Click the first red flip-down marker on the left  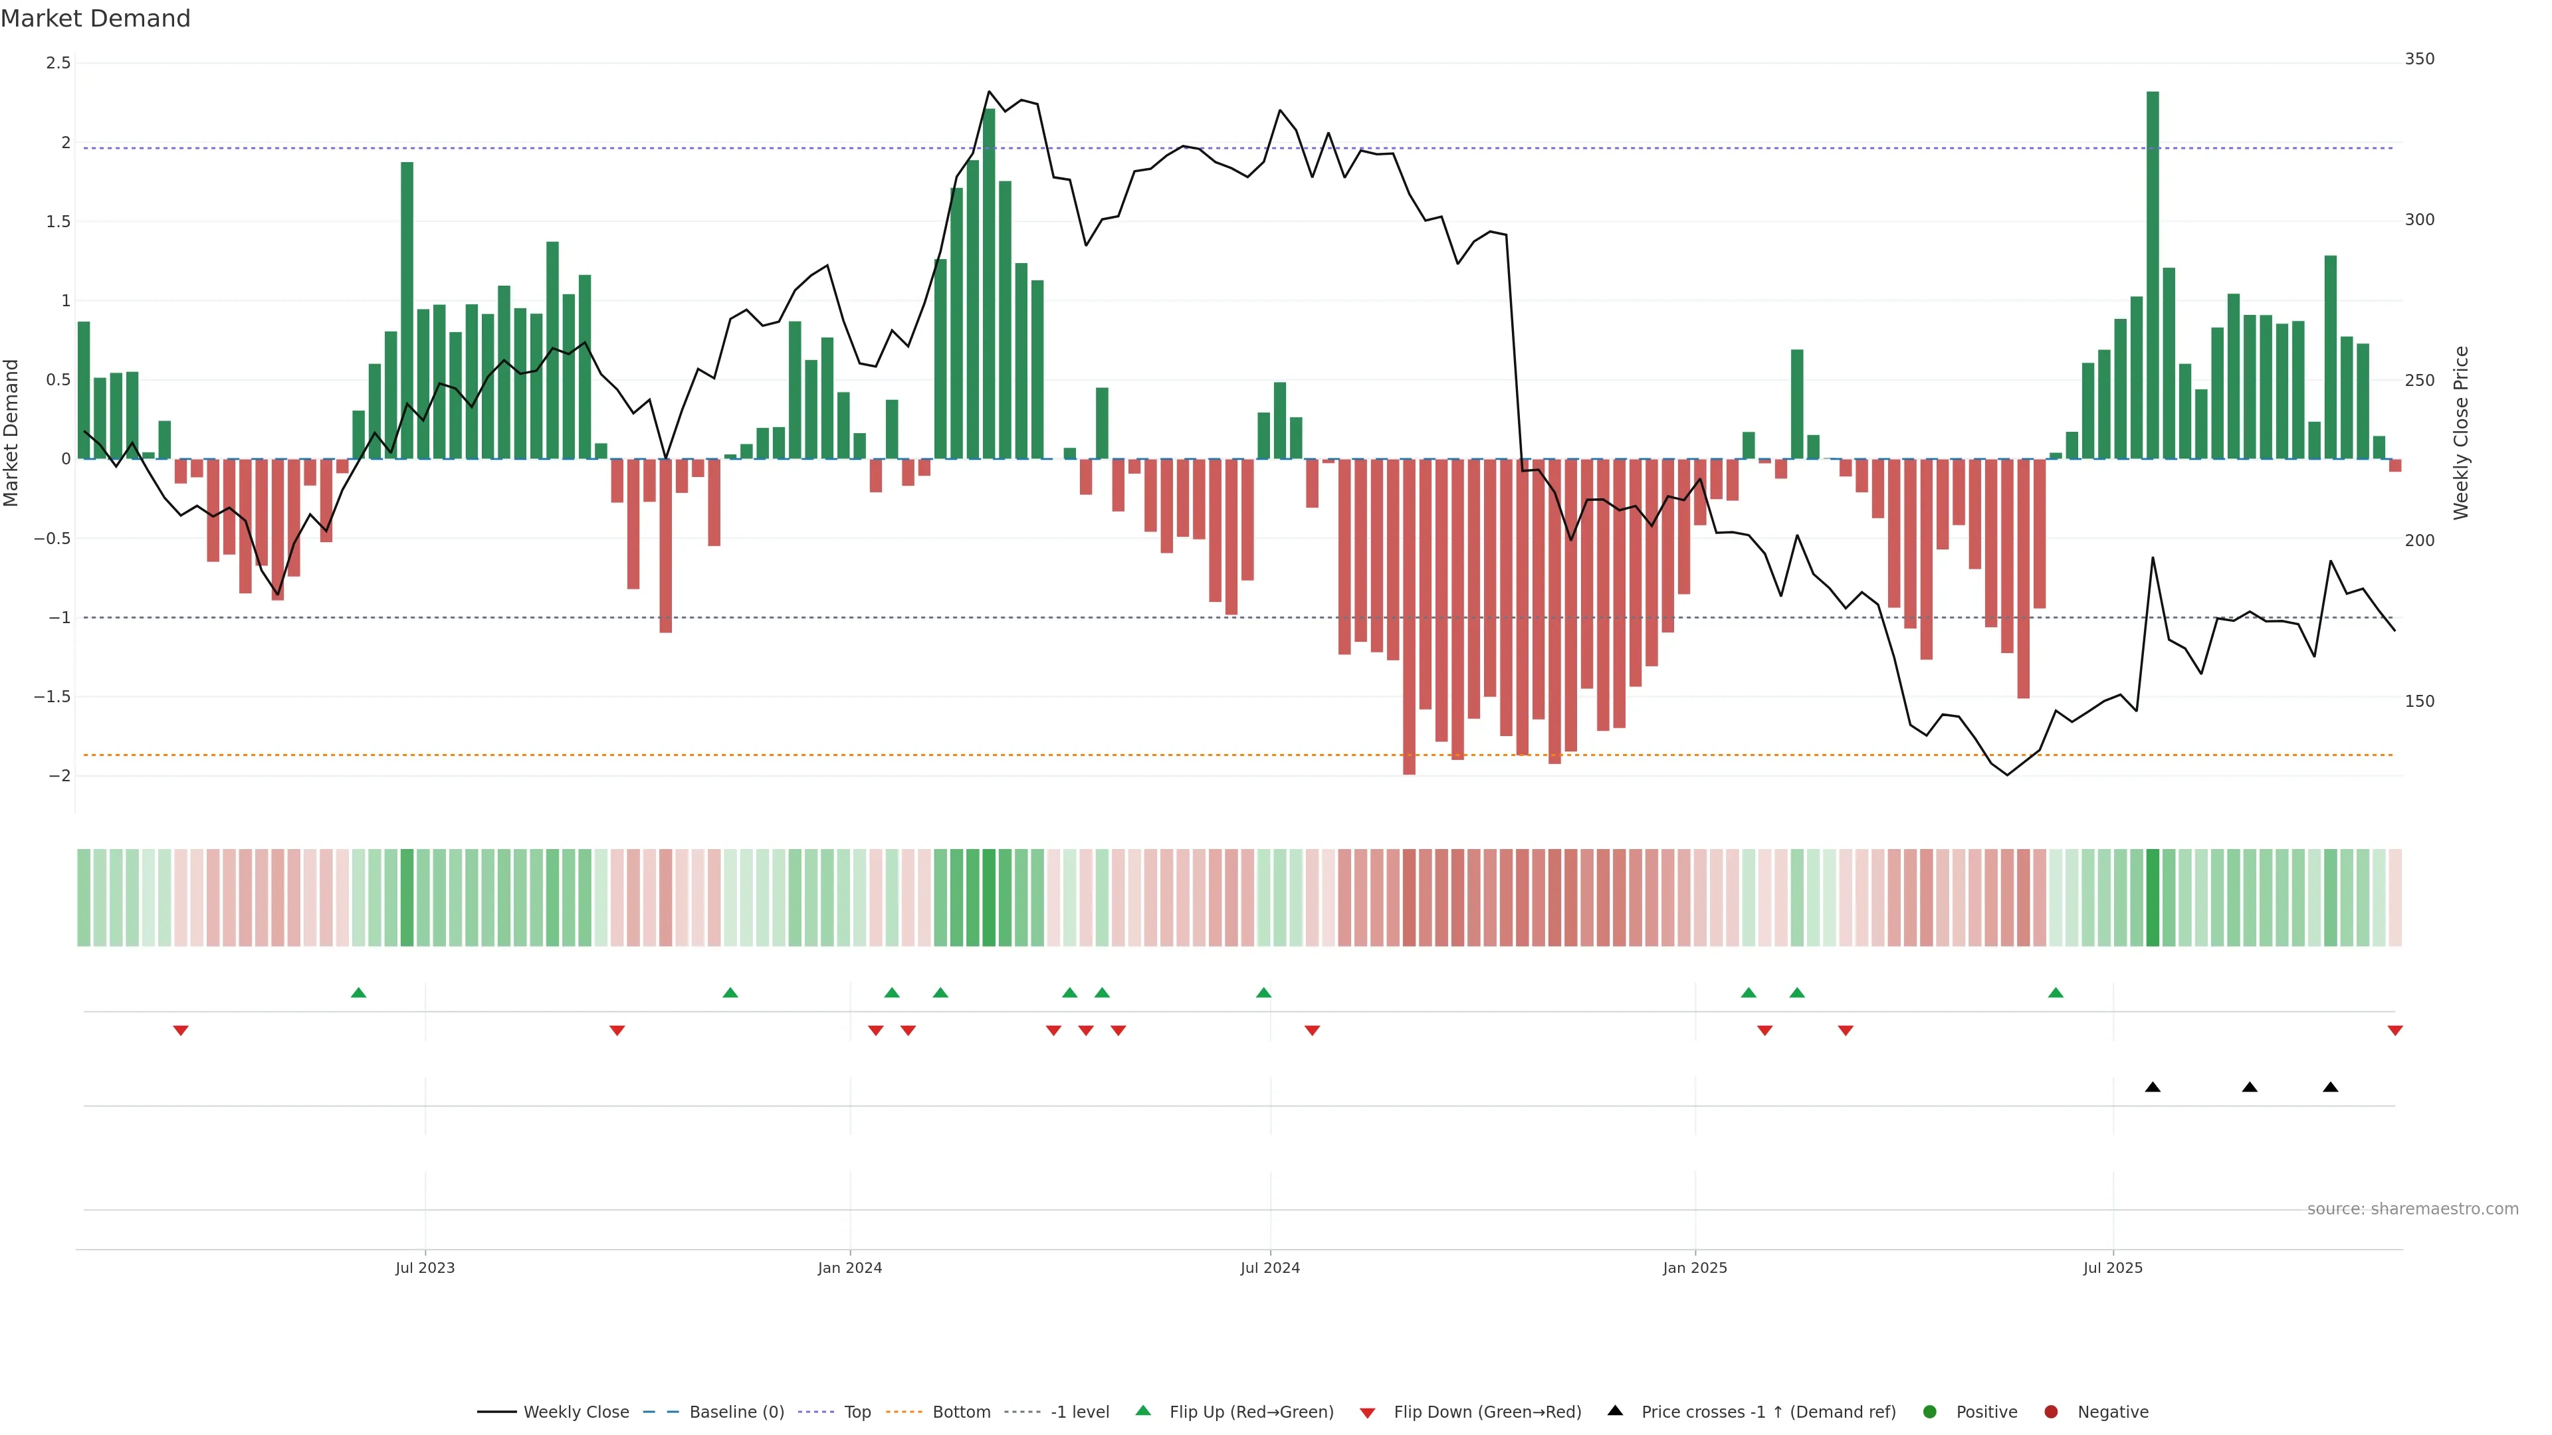click(180, 1031)
